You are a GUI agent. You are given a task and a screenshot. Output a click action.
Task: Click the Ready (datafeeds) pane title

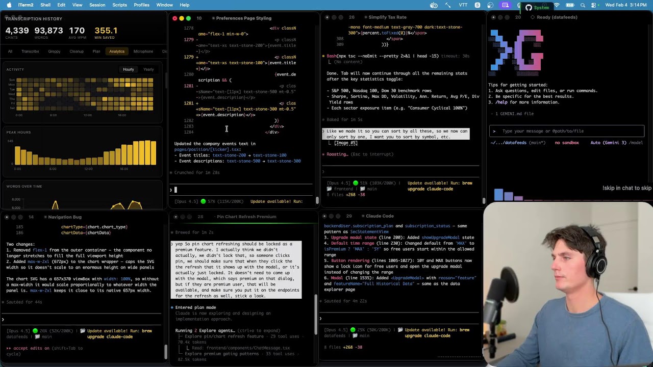557,17
